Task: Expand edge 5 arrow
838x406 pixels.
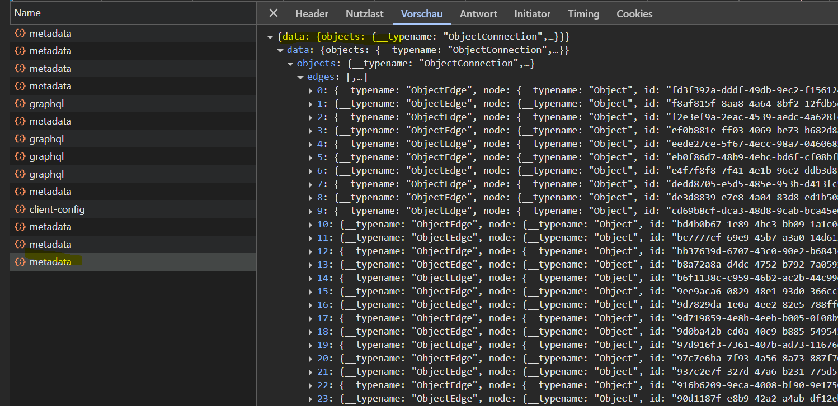Action: (x=310, y=157)
